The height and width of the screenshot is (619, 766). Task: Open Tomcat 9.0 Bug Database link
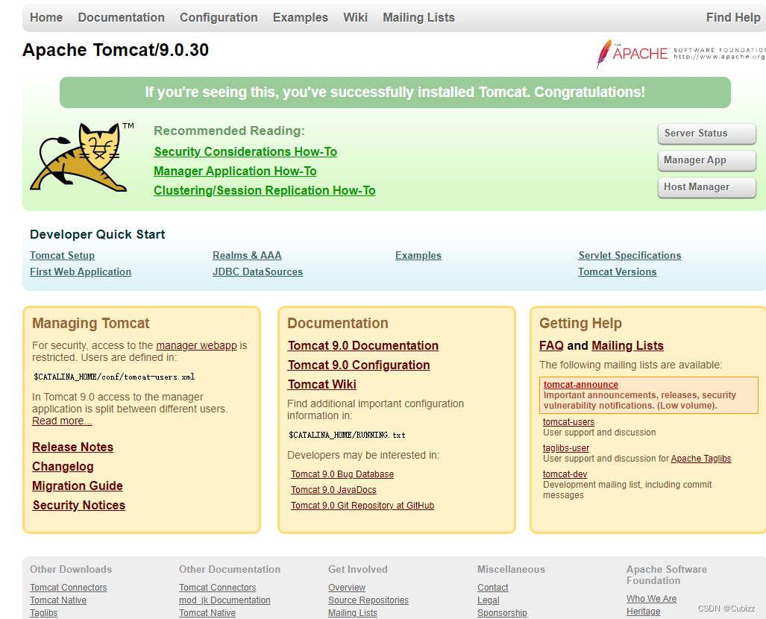[342, 474]
